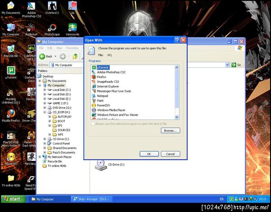
Task: Click the CD Drive (I:) icon in the My Computer pane
Action: (101, 165)
